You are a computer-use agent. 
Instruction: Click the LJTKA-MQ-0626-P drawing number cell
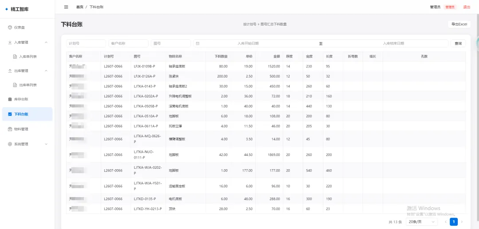pos(148,139)
